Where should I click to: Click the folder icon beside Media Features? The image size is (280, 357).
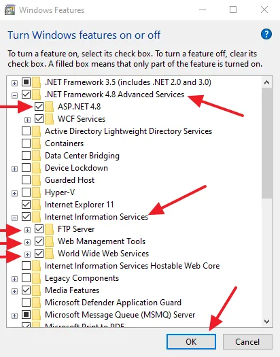click(x=37, y=290)
